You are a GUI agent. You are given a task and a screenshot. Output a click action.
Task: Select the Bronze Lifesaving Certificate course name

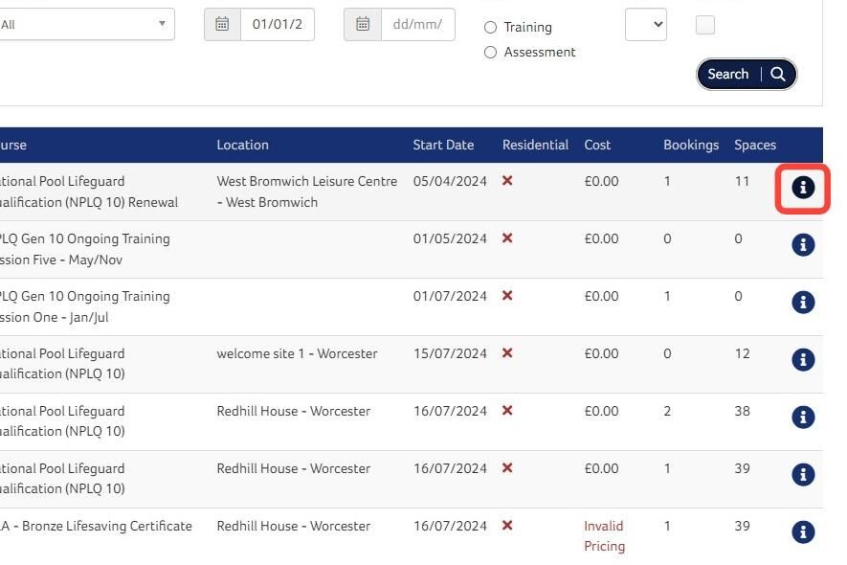(96, 526)
